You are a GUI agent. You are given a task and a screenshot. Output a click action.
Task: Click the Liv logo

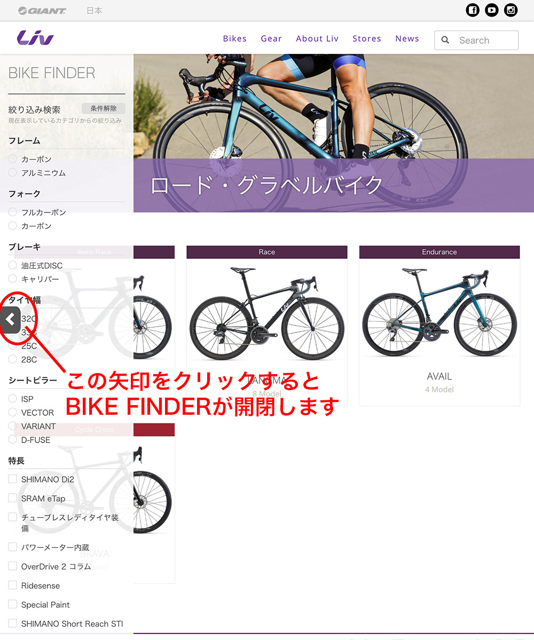click(35, 38)
